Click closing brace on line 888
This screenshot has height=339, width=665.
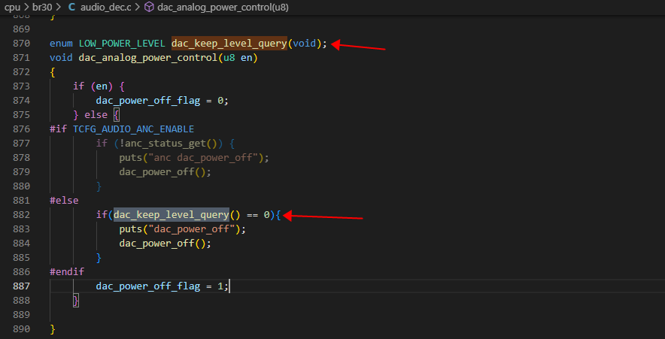(76, 301)
